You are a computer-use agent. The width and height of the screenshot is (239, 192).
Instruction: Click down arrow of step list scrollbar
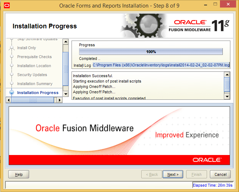pos(66,94)
